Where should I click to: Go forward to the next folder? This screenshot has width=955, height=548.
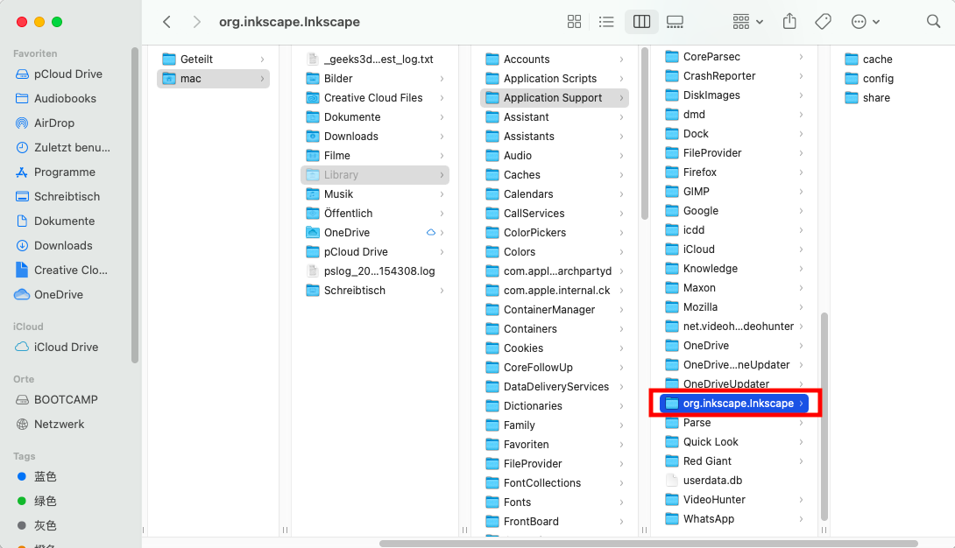coord(196,22)
